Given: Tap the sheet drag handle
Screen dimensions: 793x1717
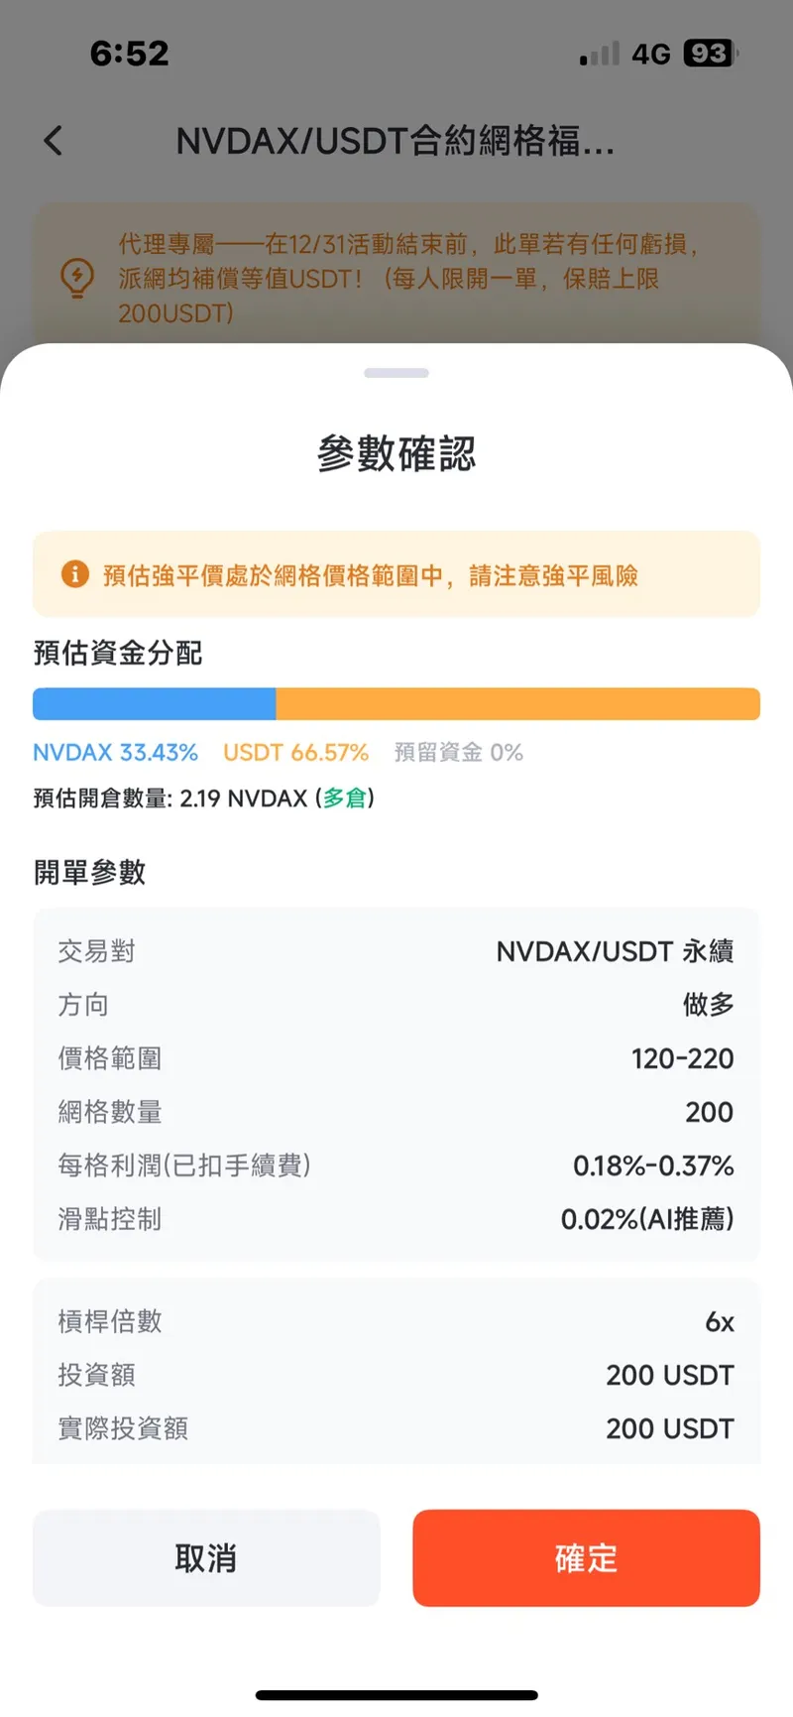Looking at the screenshot, I should [396, 373].
